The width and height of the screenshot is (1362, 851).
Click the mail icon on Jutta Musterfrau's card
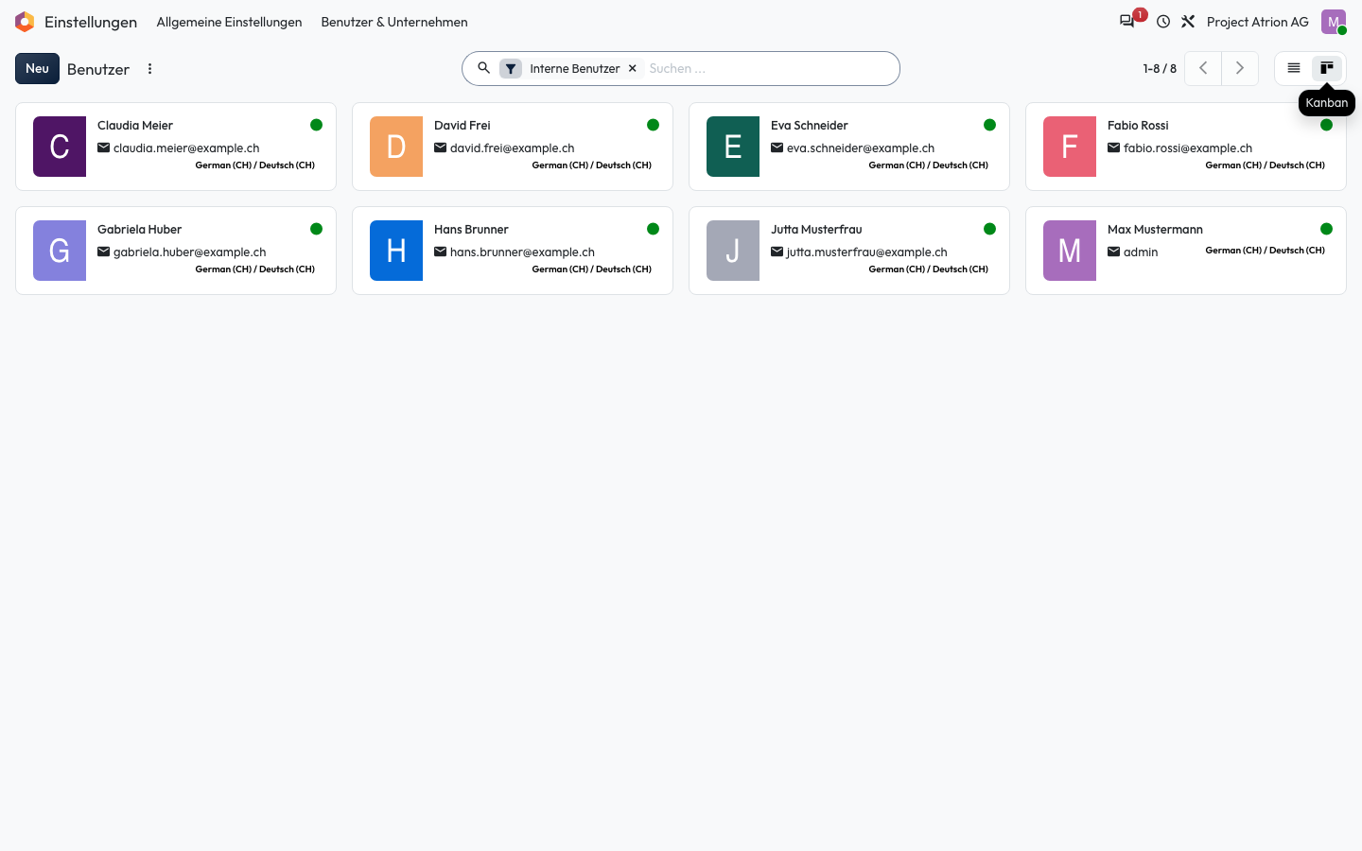(777, 252)
